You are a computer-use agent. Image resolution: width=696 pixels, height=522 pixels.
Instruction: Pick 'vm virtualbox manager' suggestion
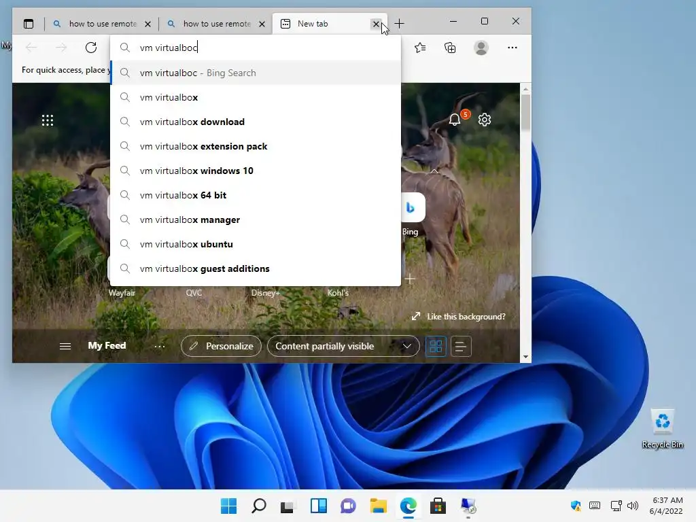(x=256, y=220)
